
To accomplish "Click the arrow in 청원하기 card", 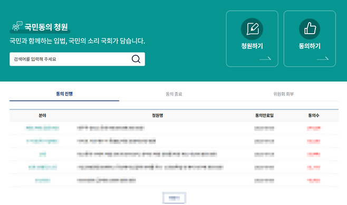I will click(265, 58).
